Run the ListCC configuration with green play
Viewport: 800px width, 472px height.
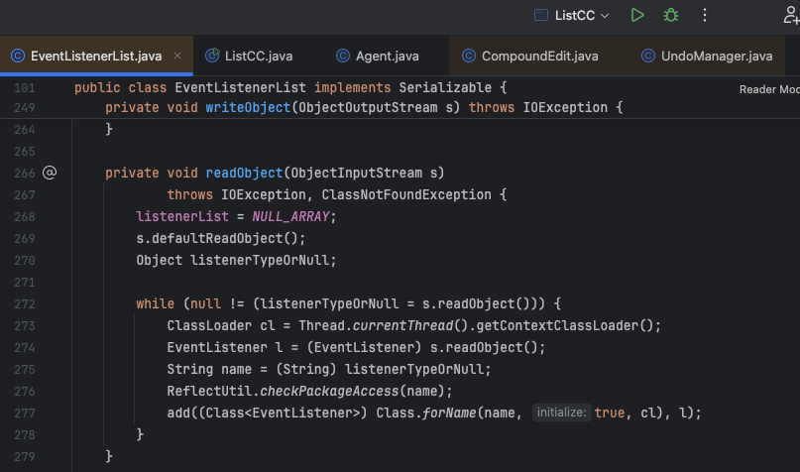click(637, 15)
